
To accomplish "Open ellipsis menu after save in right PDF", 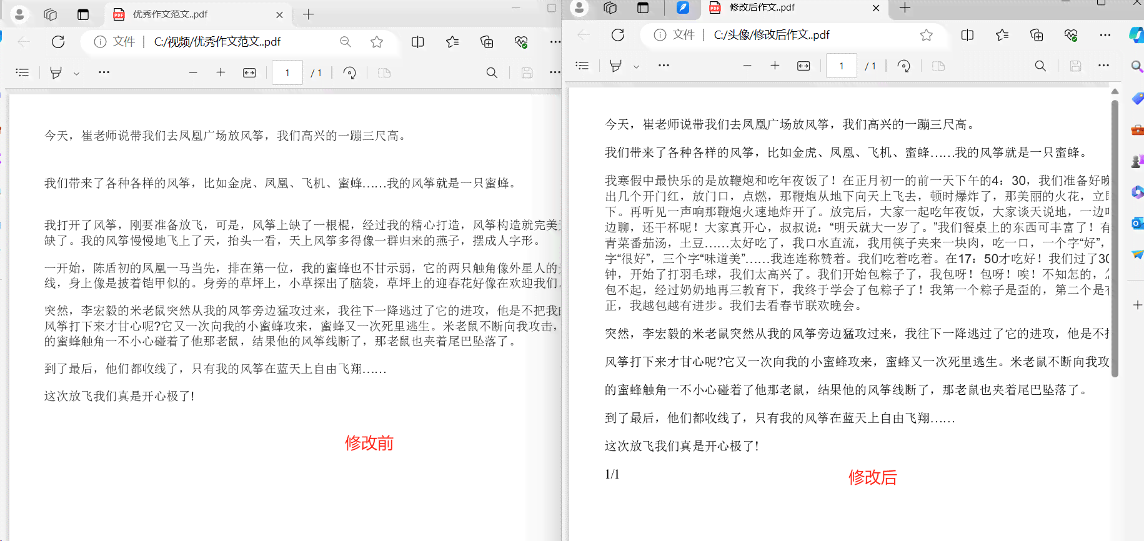I will coord(1103,66).
